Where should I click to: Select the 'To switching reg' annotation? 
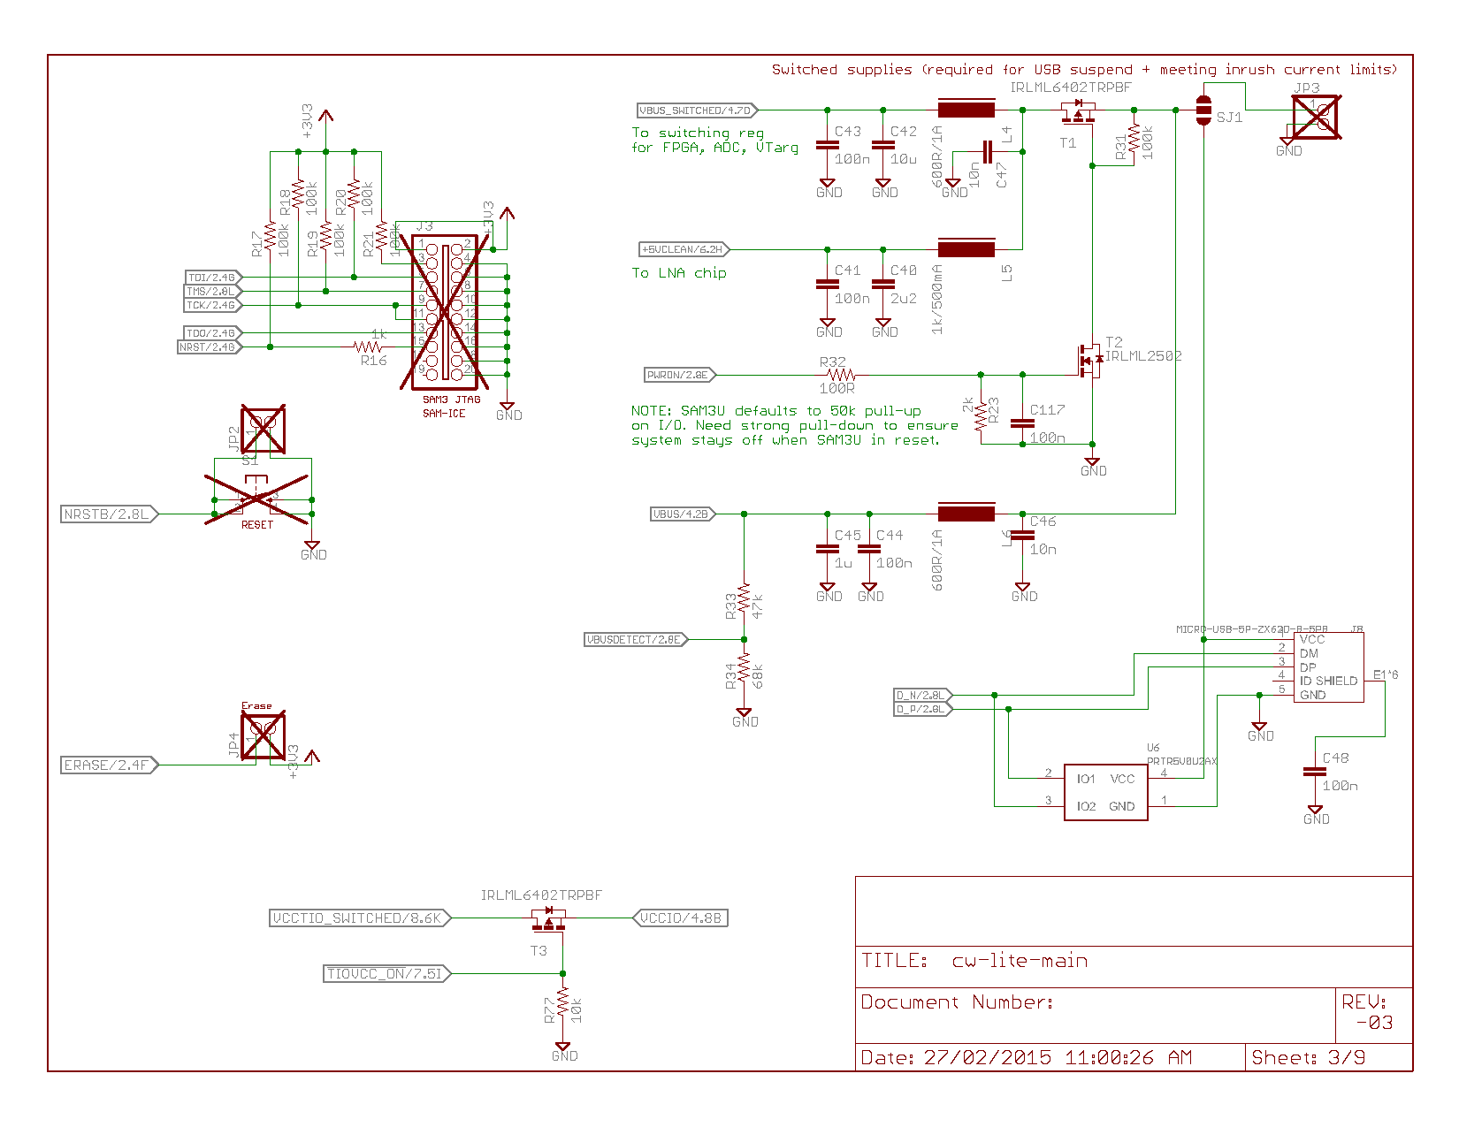point(714,140)
